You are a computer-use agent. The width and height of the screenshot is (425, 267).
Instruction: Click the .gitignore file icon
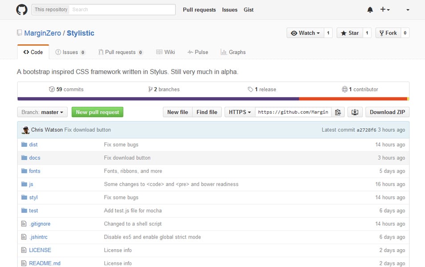24,224
